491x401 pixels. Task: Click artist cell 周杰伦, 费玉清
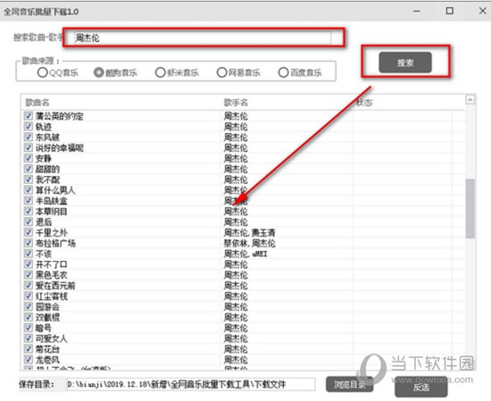(250, 232)
